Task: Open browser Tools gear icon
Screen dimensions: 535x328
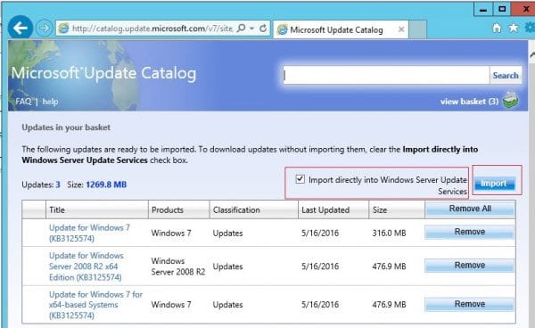Action: (530, 28)
